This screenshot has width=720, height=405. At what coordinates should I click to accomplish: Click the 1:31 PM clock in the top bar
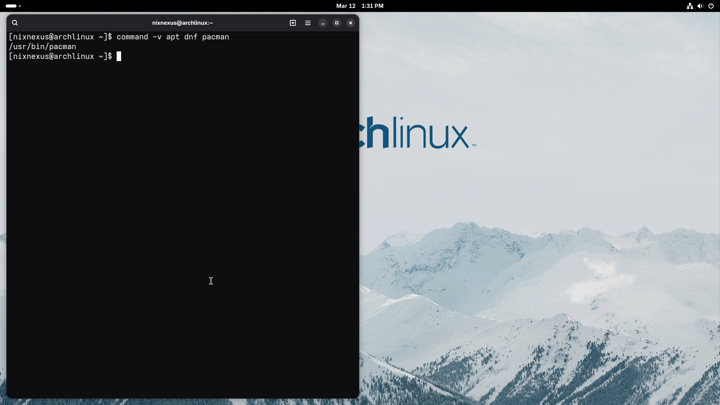click(x=372, y=6)
